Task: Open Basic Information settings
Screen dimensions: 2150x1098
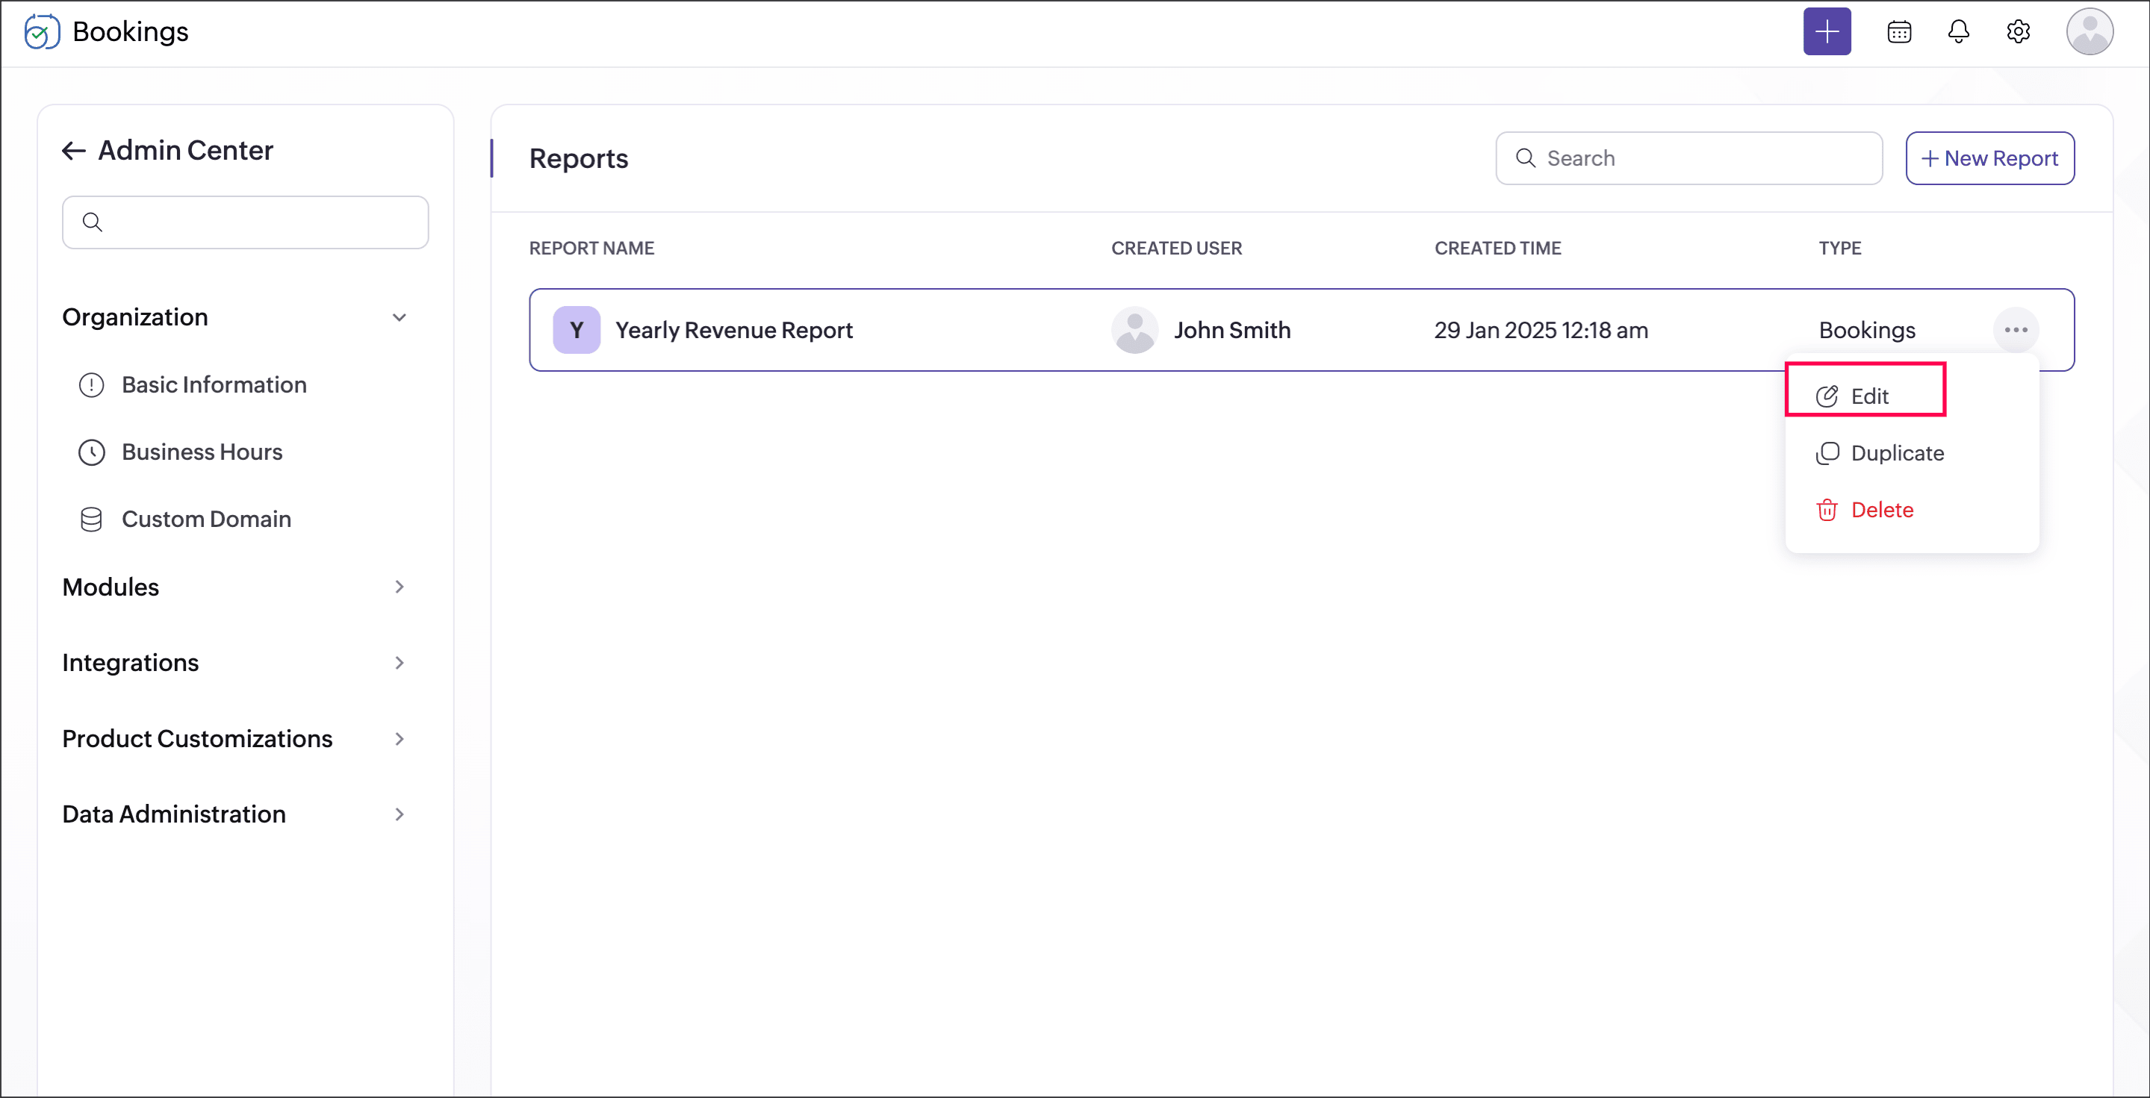Action: (x=214, y=384)
